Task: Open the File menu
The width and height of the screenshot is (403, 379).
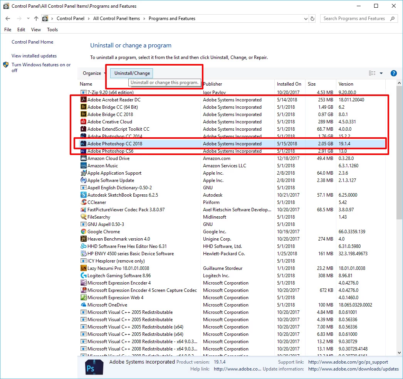Action: (8, 30)
